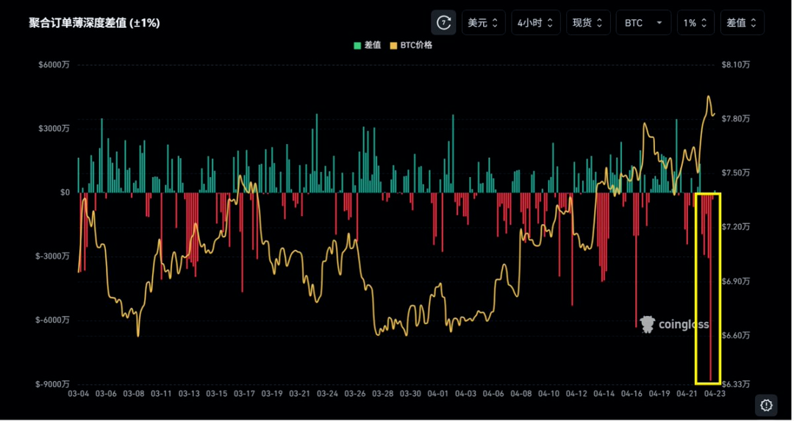This screenshot has height=421, width=794.
Task: Open the 差值 display mode dropdown
Action: 742,23
